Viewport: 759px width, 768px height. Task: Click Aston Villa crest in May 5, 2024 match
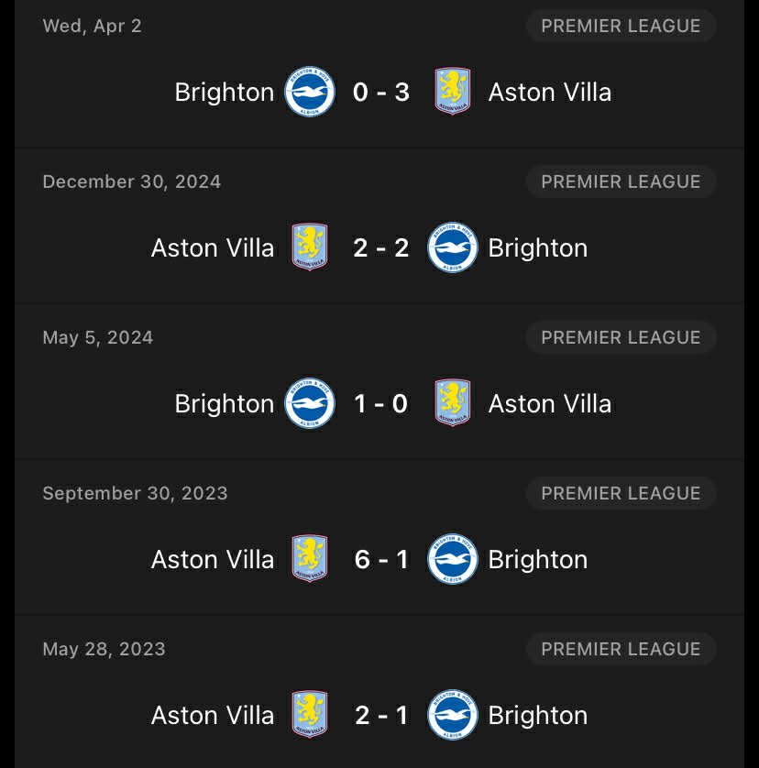(453, 403)
